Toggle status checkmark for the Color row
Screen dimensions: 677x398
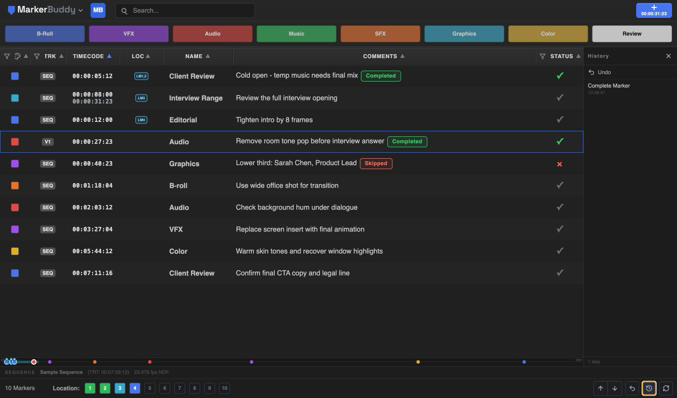[560, 251]
